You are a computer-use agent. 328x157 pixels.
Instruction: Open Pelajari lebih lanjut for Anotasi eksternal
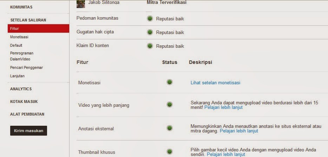pyautogui.click(x=239, y=131)
